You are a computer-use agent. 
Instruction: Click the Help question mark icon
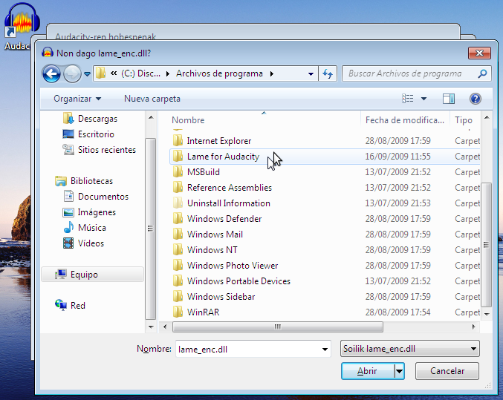475,99
